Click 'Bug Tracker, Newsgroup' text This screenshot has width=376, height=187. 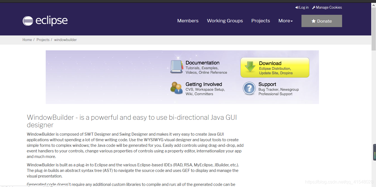pos(278,90)
